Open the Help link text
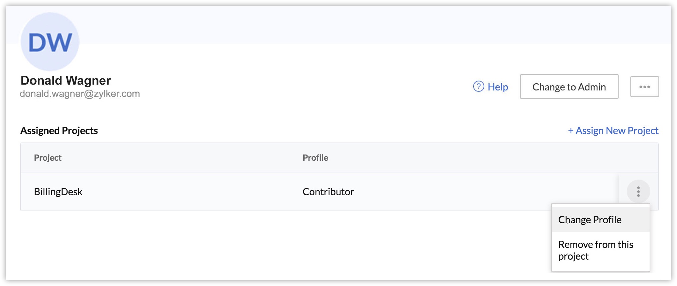677x286 pixels. [x=498, y=87]
